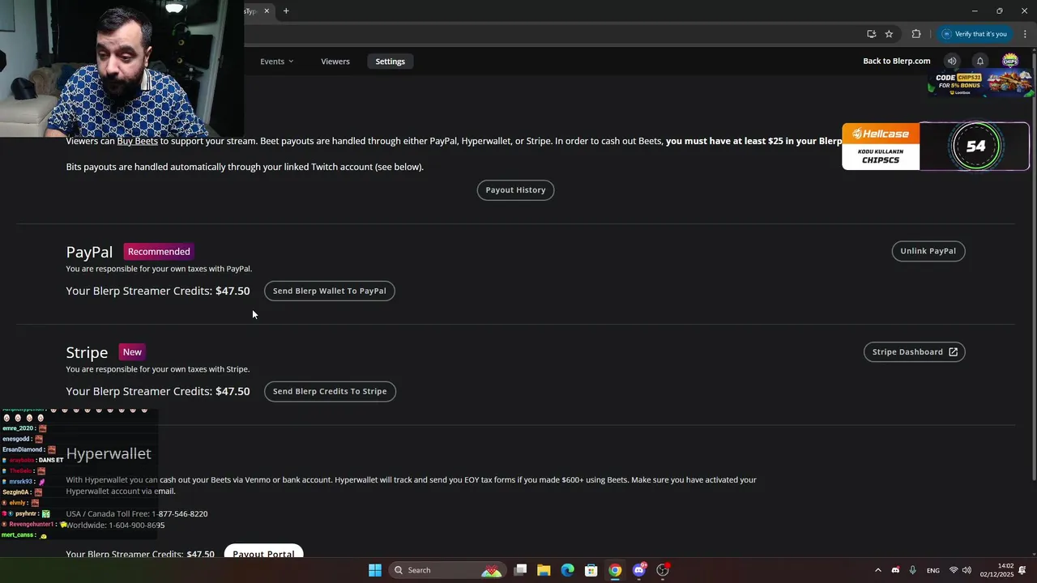The image size is (1037, 583).
Task: Expand the Events dropdown menu
Action: click(x=277, y=62)
